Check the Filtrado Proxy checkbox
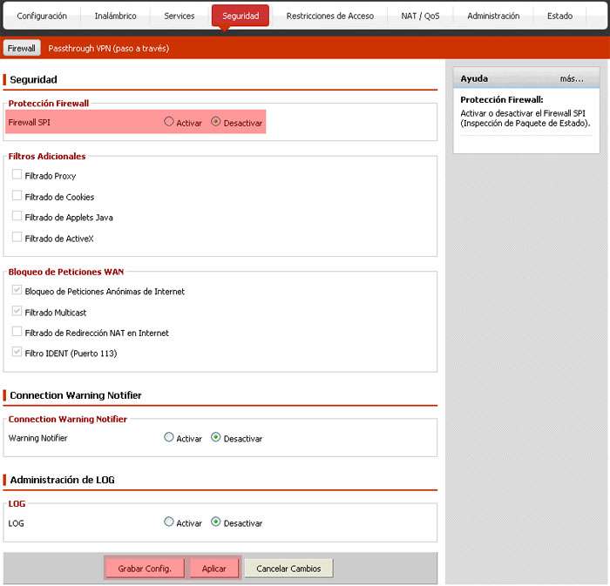Screen dimensions: 610x586 (17, 175)
